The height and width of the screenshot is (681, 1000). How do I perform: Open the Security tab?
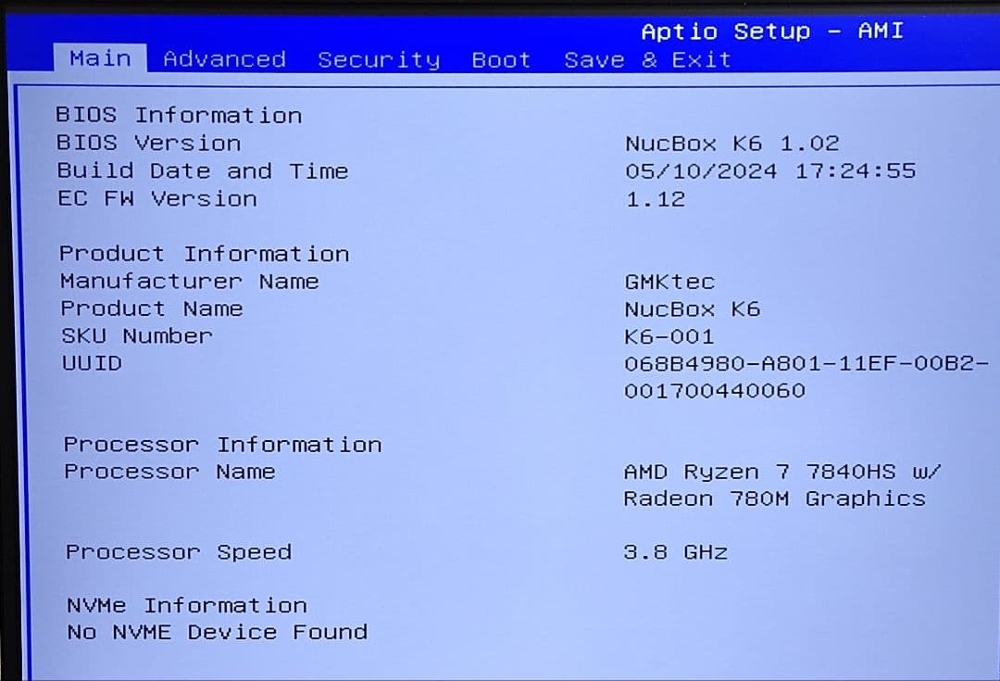point(378,59)
